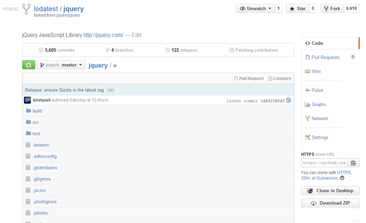Add a new file using plus icon
Image resolution: width=366 pixels, height=223 pixels.
click(115, 66)
